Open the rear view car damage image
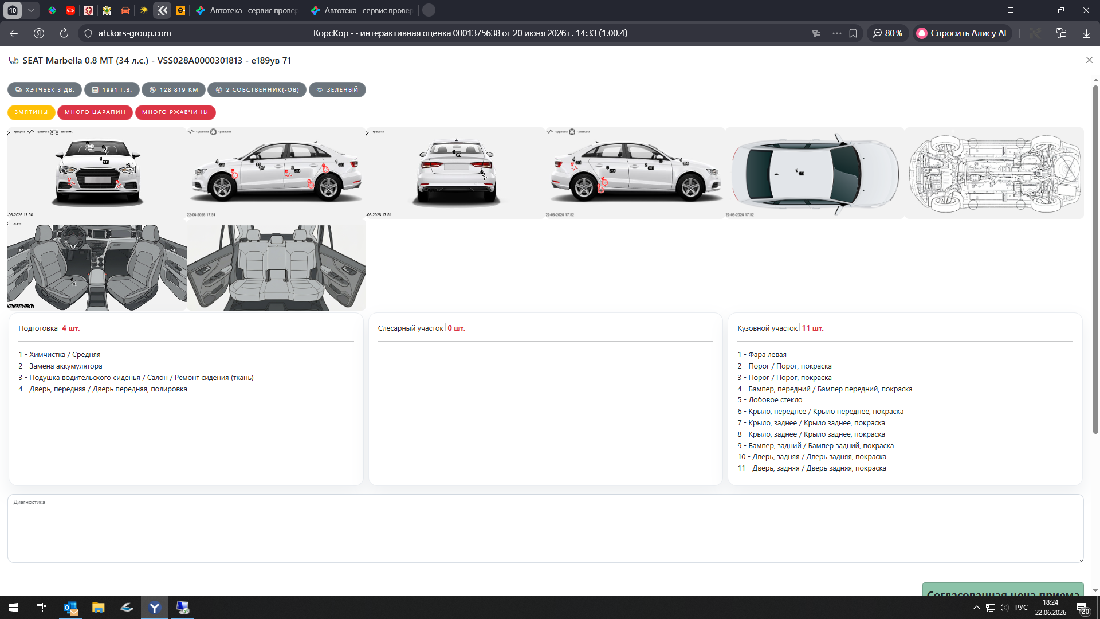The image size is (1100, 619). point(455,173)
